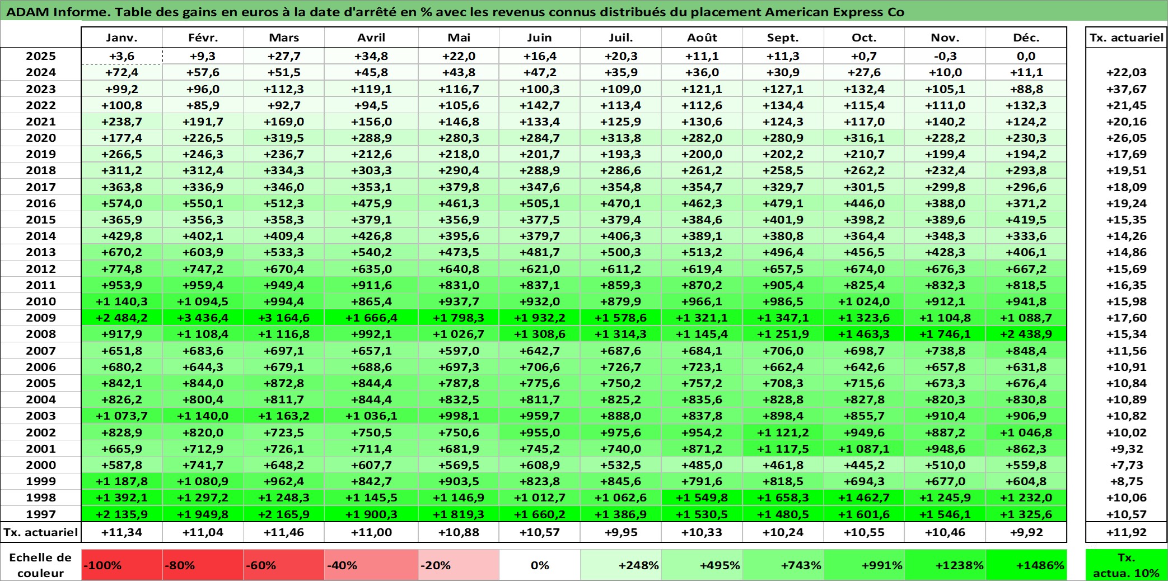Click the +248% pale green swatch
This screenshot has width=1168, height=581.
coord(621,565)
